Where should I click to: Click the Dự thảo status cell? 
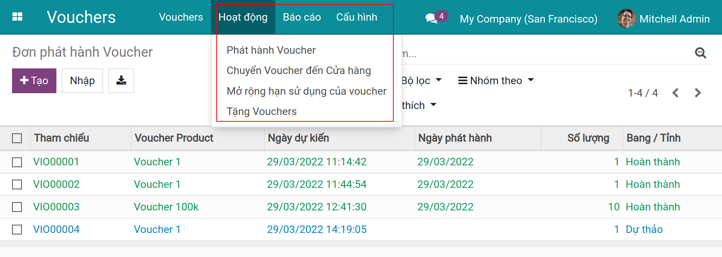(644, 230)
